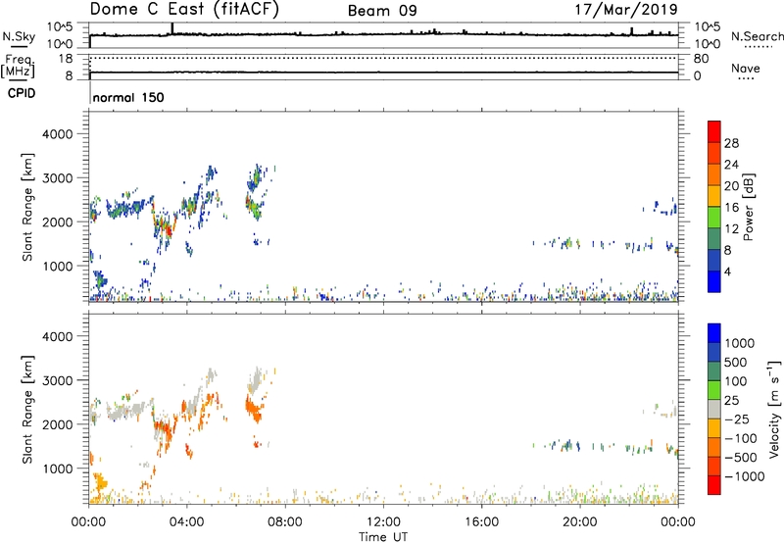Select the "CPID" row label
784x543 pixels.
coord(22,93)
